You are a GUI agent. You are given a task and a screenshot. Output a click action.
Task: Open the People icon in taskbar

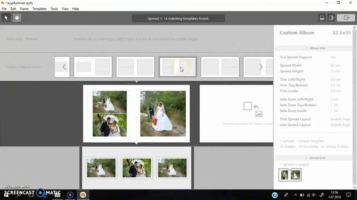[x=286, y=195]
